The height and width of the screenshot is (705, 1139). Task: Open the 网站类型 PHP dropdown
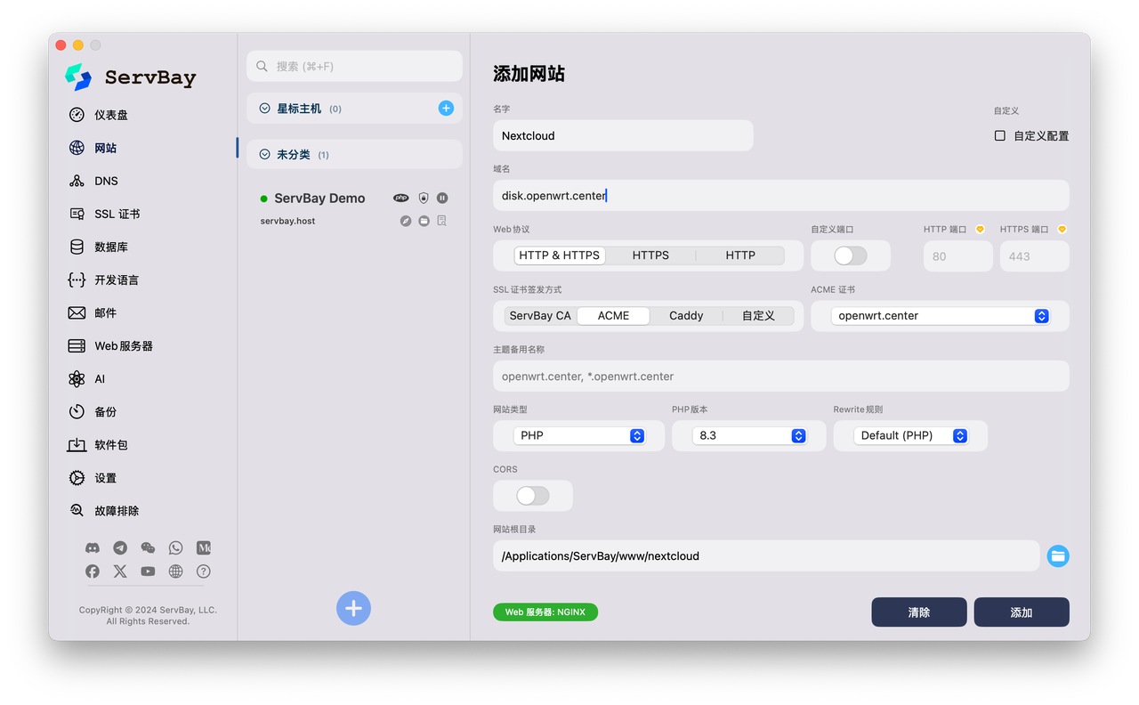click(578, 435)
